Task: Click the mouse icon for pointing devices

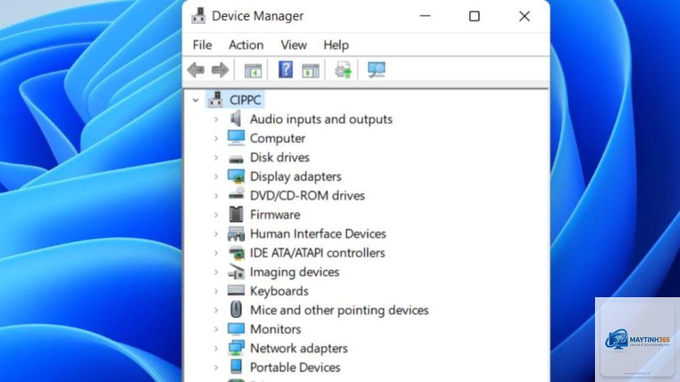Action: [x=236, y=310]
